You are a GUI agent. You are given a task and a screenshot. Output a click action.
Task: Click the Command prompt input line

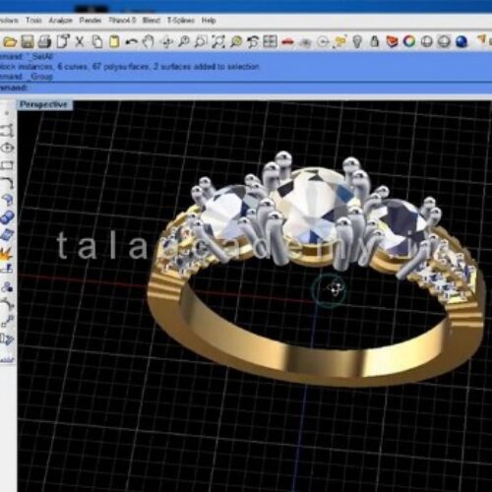[246, 88]
